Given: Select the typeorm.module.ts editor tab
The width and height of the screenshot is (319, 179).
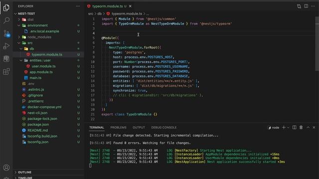Looking at the screenshot, I should point(107,6).
